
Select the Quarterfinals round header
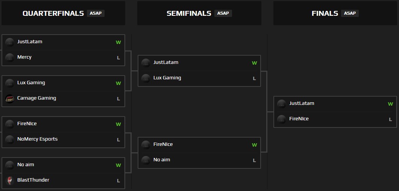click(53, 13)
